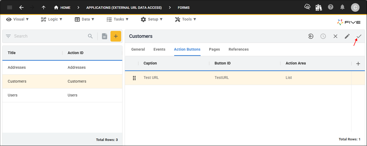Click the yellow plus add form button
This screenshot has height=146, width=367.
[116, 36]
